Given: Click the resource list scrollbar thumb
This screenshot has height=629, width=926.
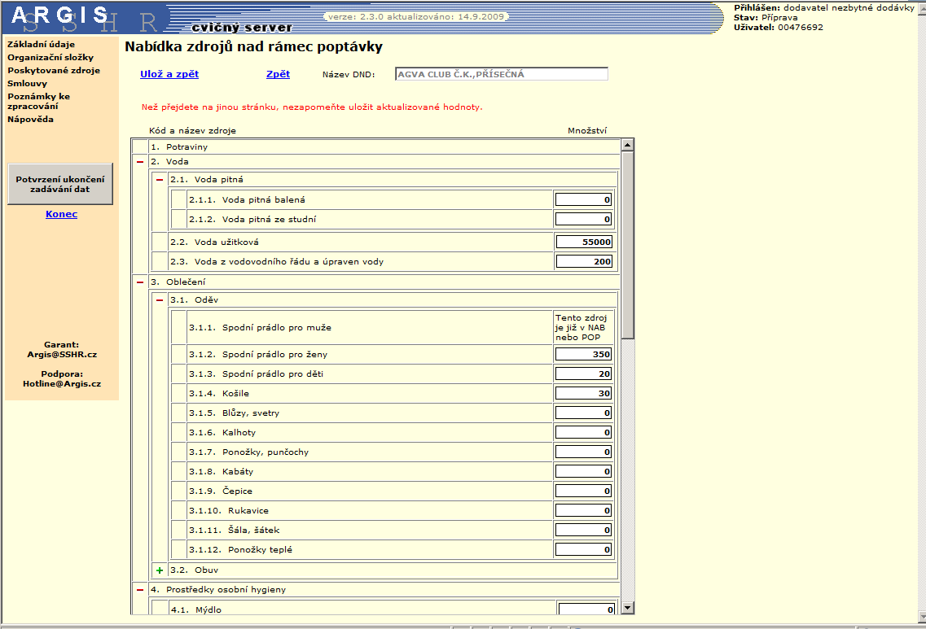Looking at the screenshot, I should point(628,245).
